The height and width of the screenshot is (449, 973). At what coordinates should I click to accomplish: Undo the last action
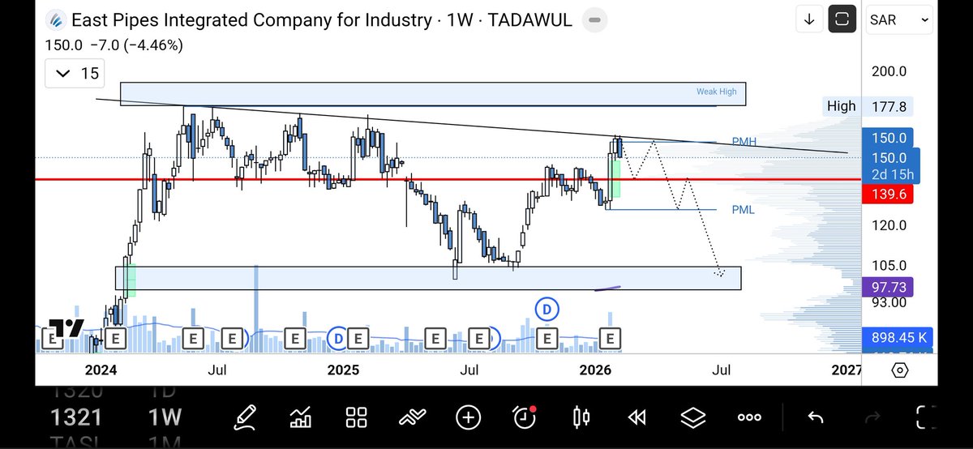click(x=817, y=417)
